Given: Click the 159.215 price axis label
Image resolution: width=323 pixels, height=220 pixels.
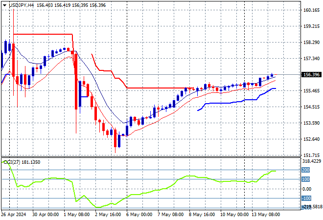Looking at the screenshot, I should point(312,26).
